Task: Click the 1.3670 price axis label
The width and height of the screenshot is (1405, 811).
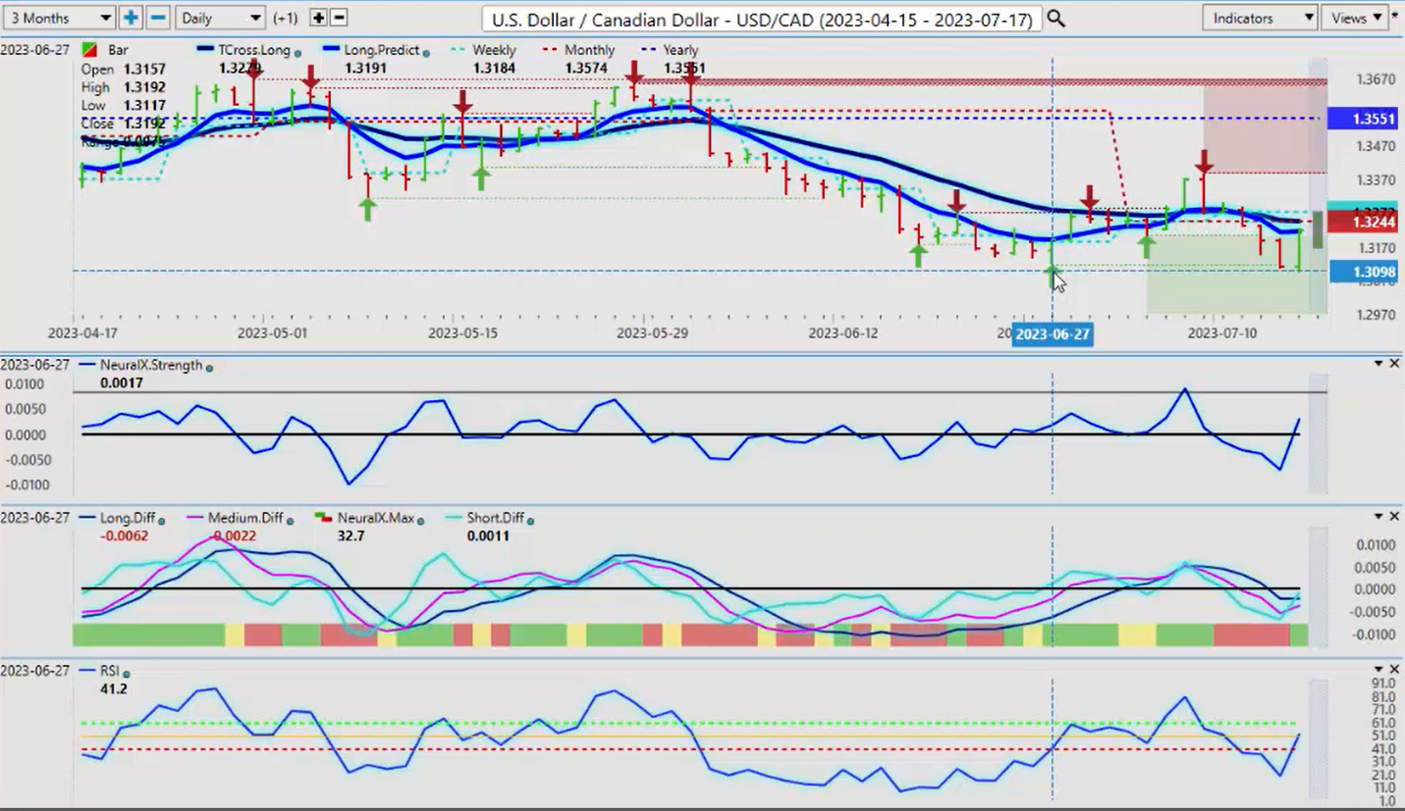Action: (1374, 79)
